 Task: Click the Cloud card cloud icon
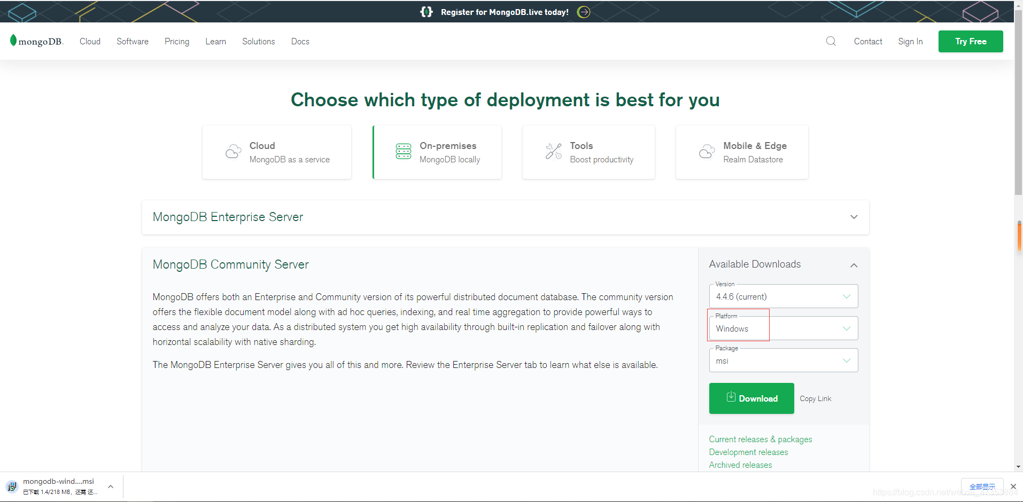pos(234,152)
